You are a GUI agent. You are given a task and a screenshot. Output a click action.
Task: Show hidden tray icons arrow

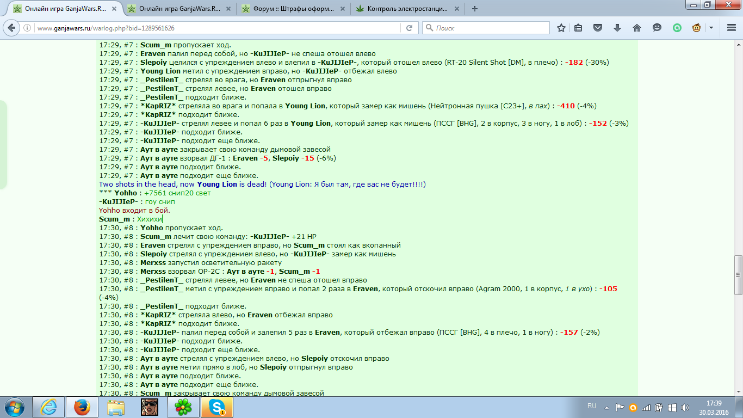coord(607,407)
